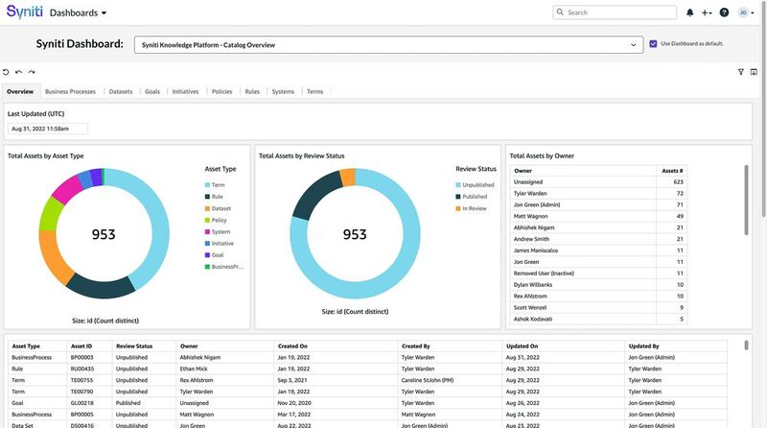Open the user profile avatar menu
Screen dimensions: 767x428
pos(744,12)
